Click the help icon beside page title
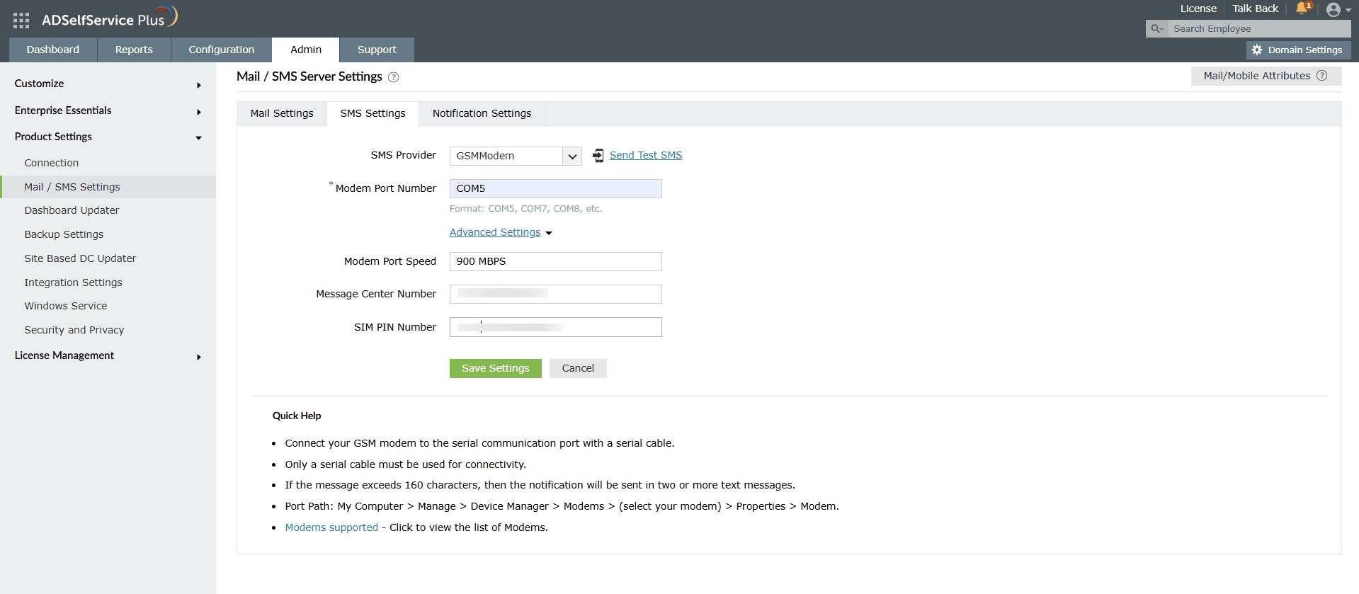This screenshot has width=1359, height=594. [x=394, y=77]
